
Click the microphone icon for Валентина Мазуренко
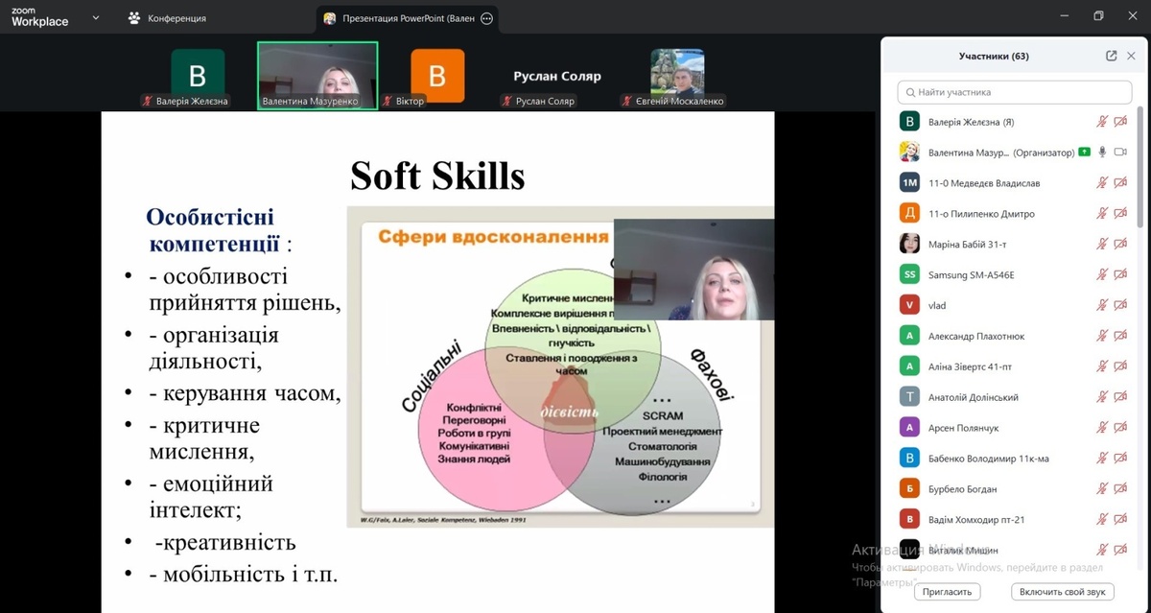[x=1102, y=153]
